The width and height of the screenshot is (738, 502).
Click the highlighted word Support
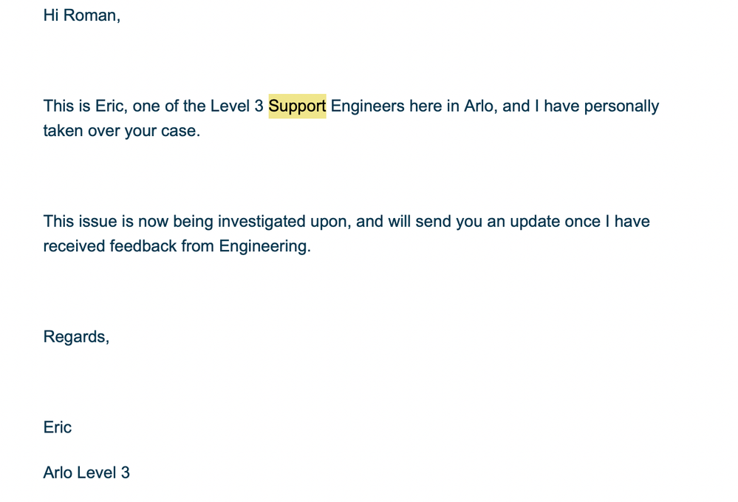click(x=297, y=106)
